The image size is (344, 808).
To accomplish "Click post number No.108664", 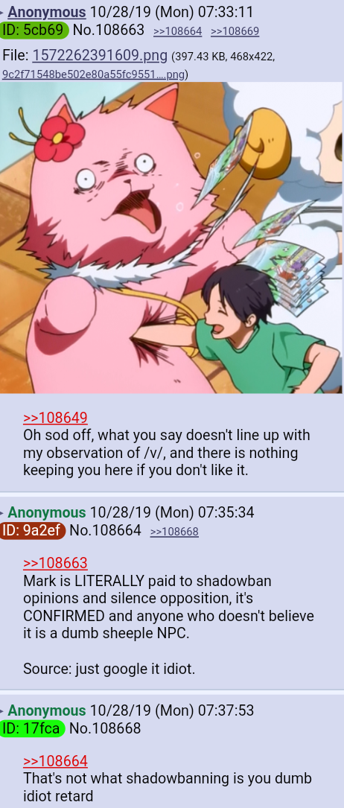I will [105, 529].
